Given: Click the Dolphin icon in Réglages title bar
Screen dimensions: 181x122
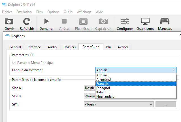Looking at the screenshot, I should click(8, 36).
